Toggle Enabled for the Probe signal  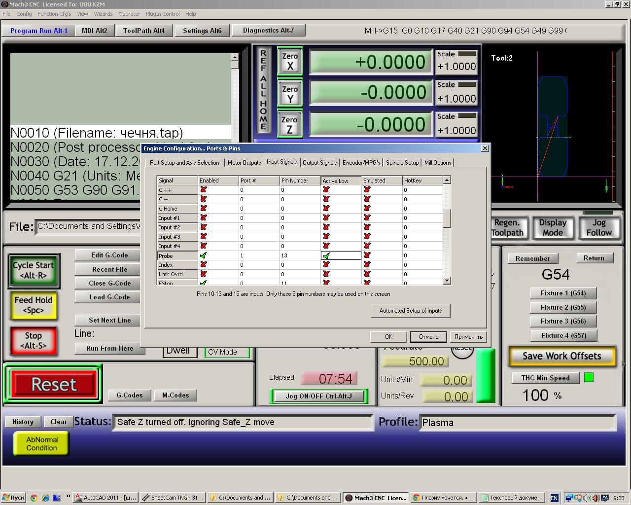(x=203, y=255)
